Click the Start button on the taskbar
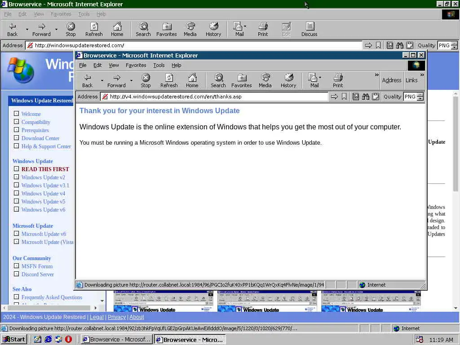The width and height of the screenshot is (460, 345). (x=14, y=340)
